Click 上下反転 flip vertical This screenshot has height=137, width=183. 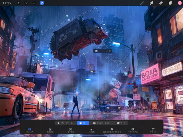[71, 130]
